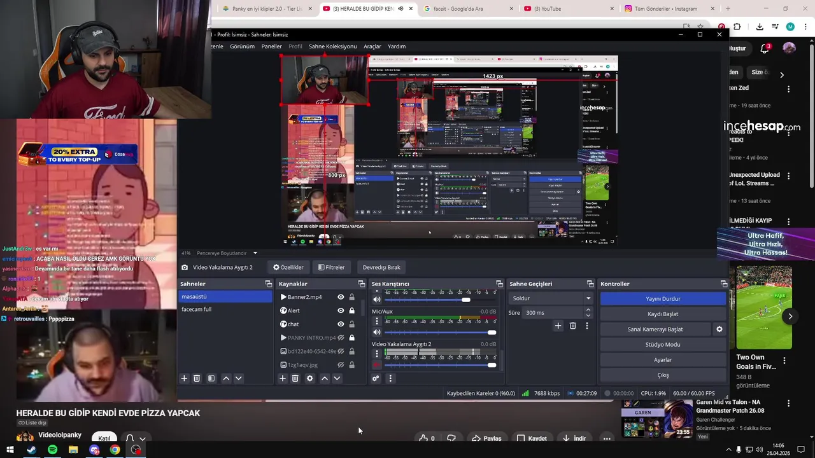Open advanced audio properties gears icon

[376, 378]
